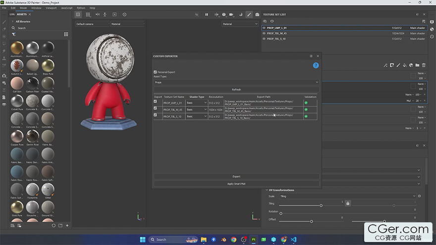Image resolution: width=436 pixels, height=245 pixels.
Task: Click the pause rendering icon in viewport toolbar
Action: click(207, 14)
